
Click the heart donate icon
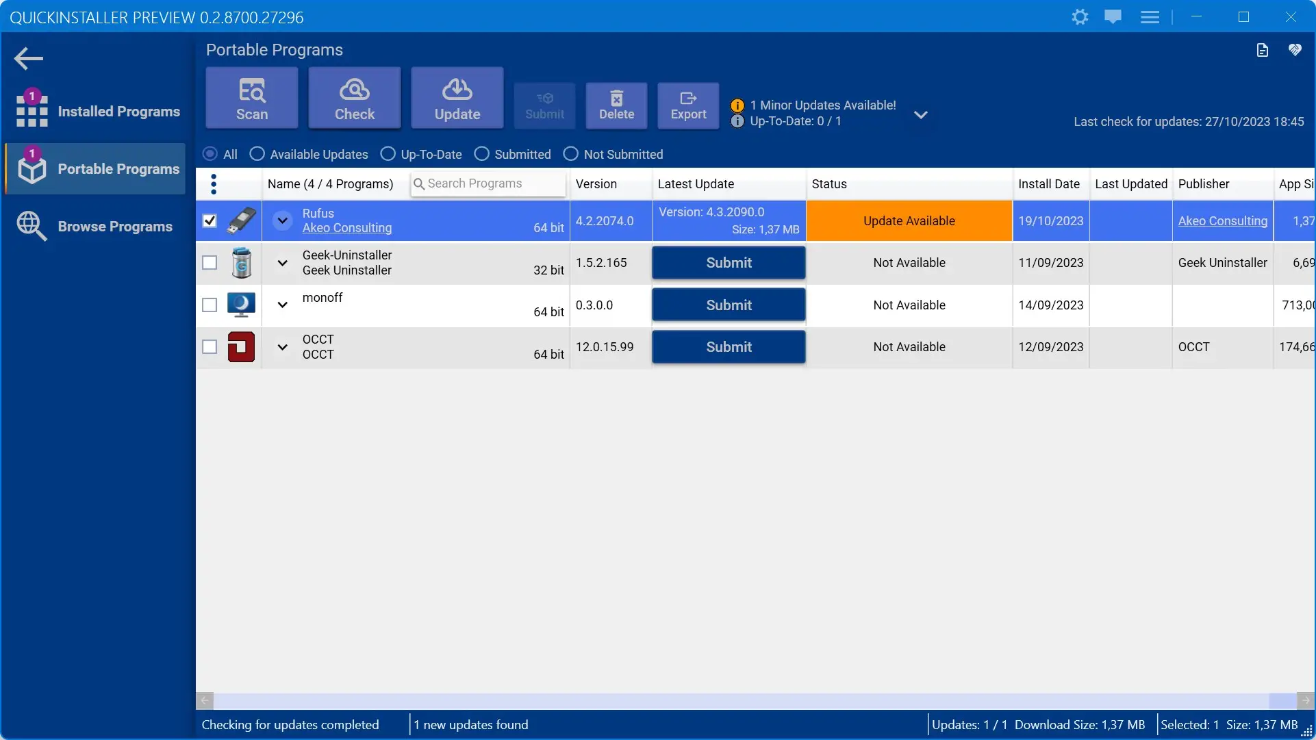coord(1295,50)
